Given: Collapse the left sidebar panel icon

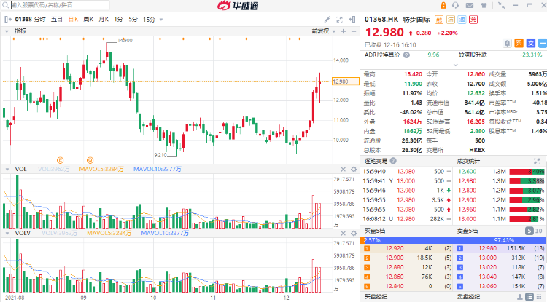Looking at the screenshot, I should [8, 20].
